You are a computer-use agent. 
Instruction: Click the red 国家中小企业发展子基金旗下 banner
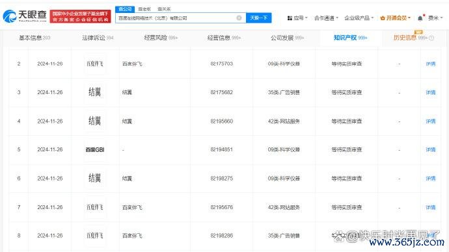(80, 16)
